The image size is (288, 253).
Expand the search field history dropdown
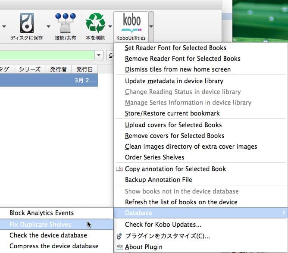click(99, 55)
